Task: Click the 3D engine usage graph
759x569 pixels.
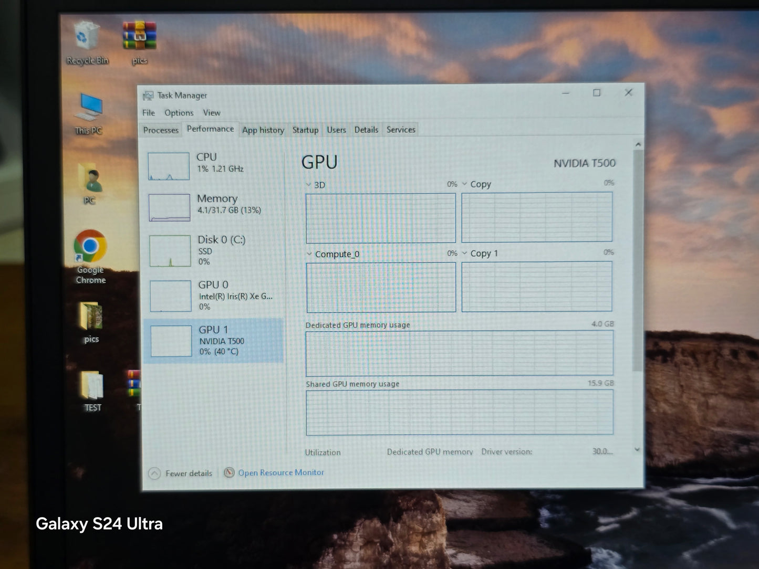Action: (x=381, y=218)
